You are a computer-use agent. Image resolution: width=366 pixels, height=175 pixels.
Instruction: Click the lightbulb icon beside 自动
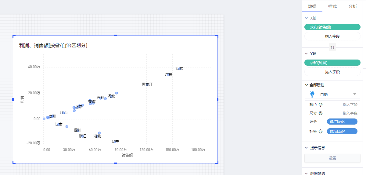(x=312, y=94)
